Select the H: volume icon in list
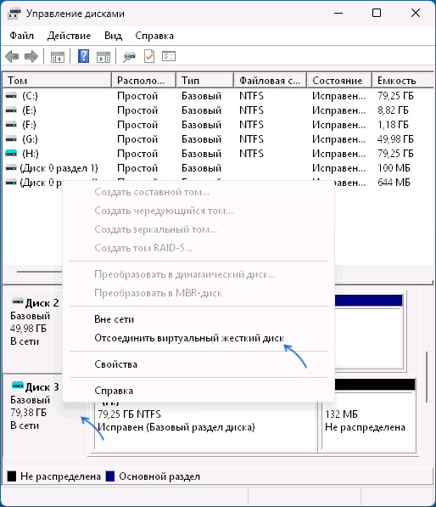Viewport: 436px width, 507px height. click(x=11, y=153)
